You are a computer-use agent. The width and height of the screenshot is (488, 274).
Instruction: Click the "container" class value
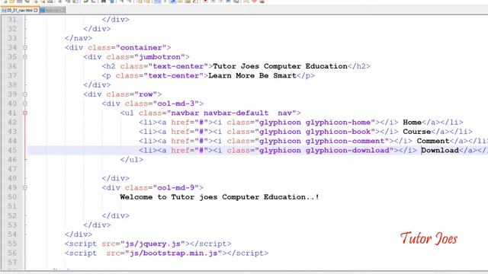click(x=141, y=47)
